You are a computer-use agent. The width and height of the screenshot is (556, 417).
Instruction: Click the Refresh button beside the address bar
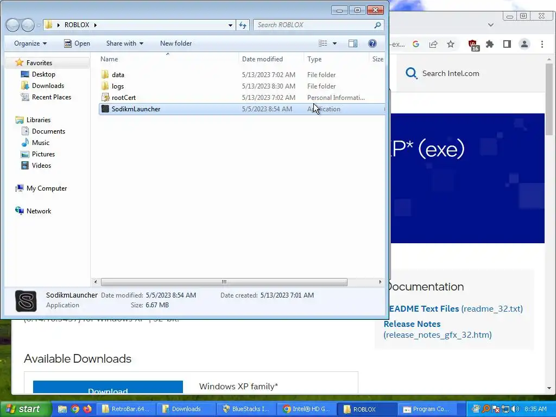point(243,25)
